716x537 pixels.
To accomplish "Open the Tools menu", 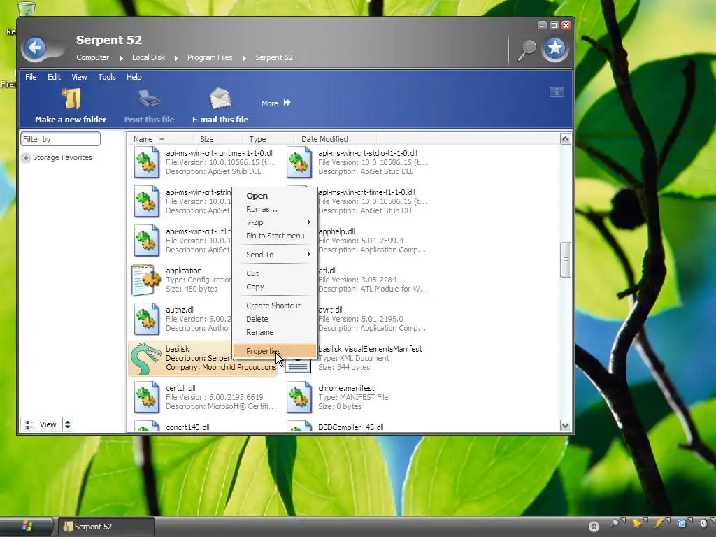I will [x=107, y=77].
